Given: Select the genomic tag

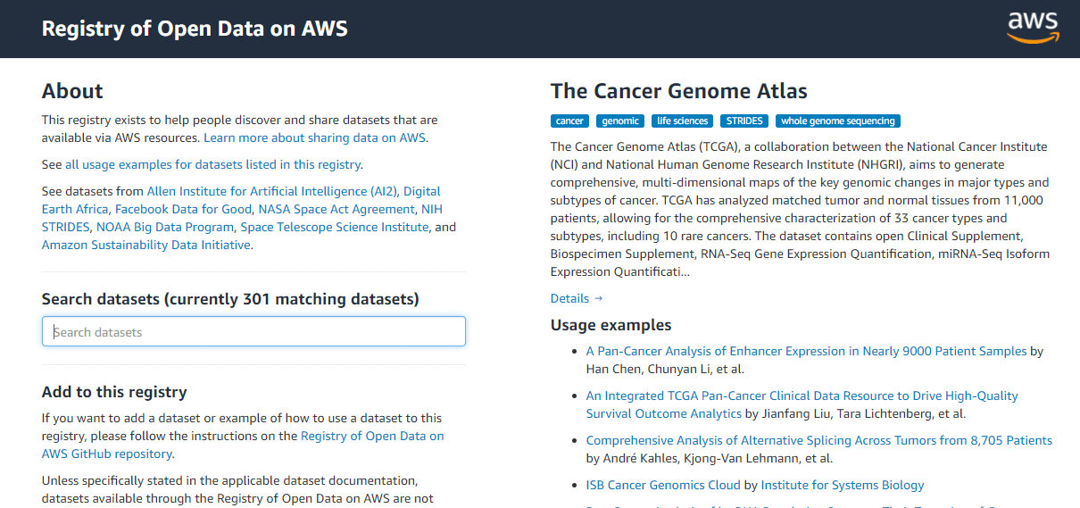Looking at the screenshot, I should coord(620,121).
